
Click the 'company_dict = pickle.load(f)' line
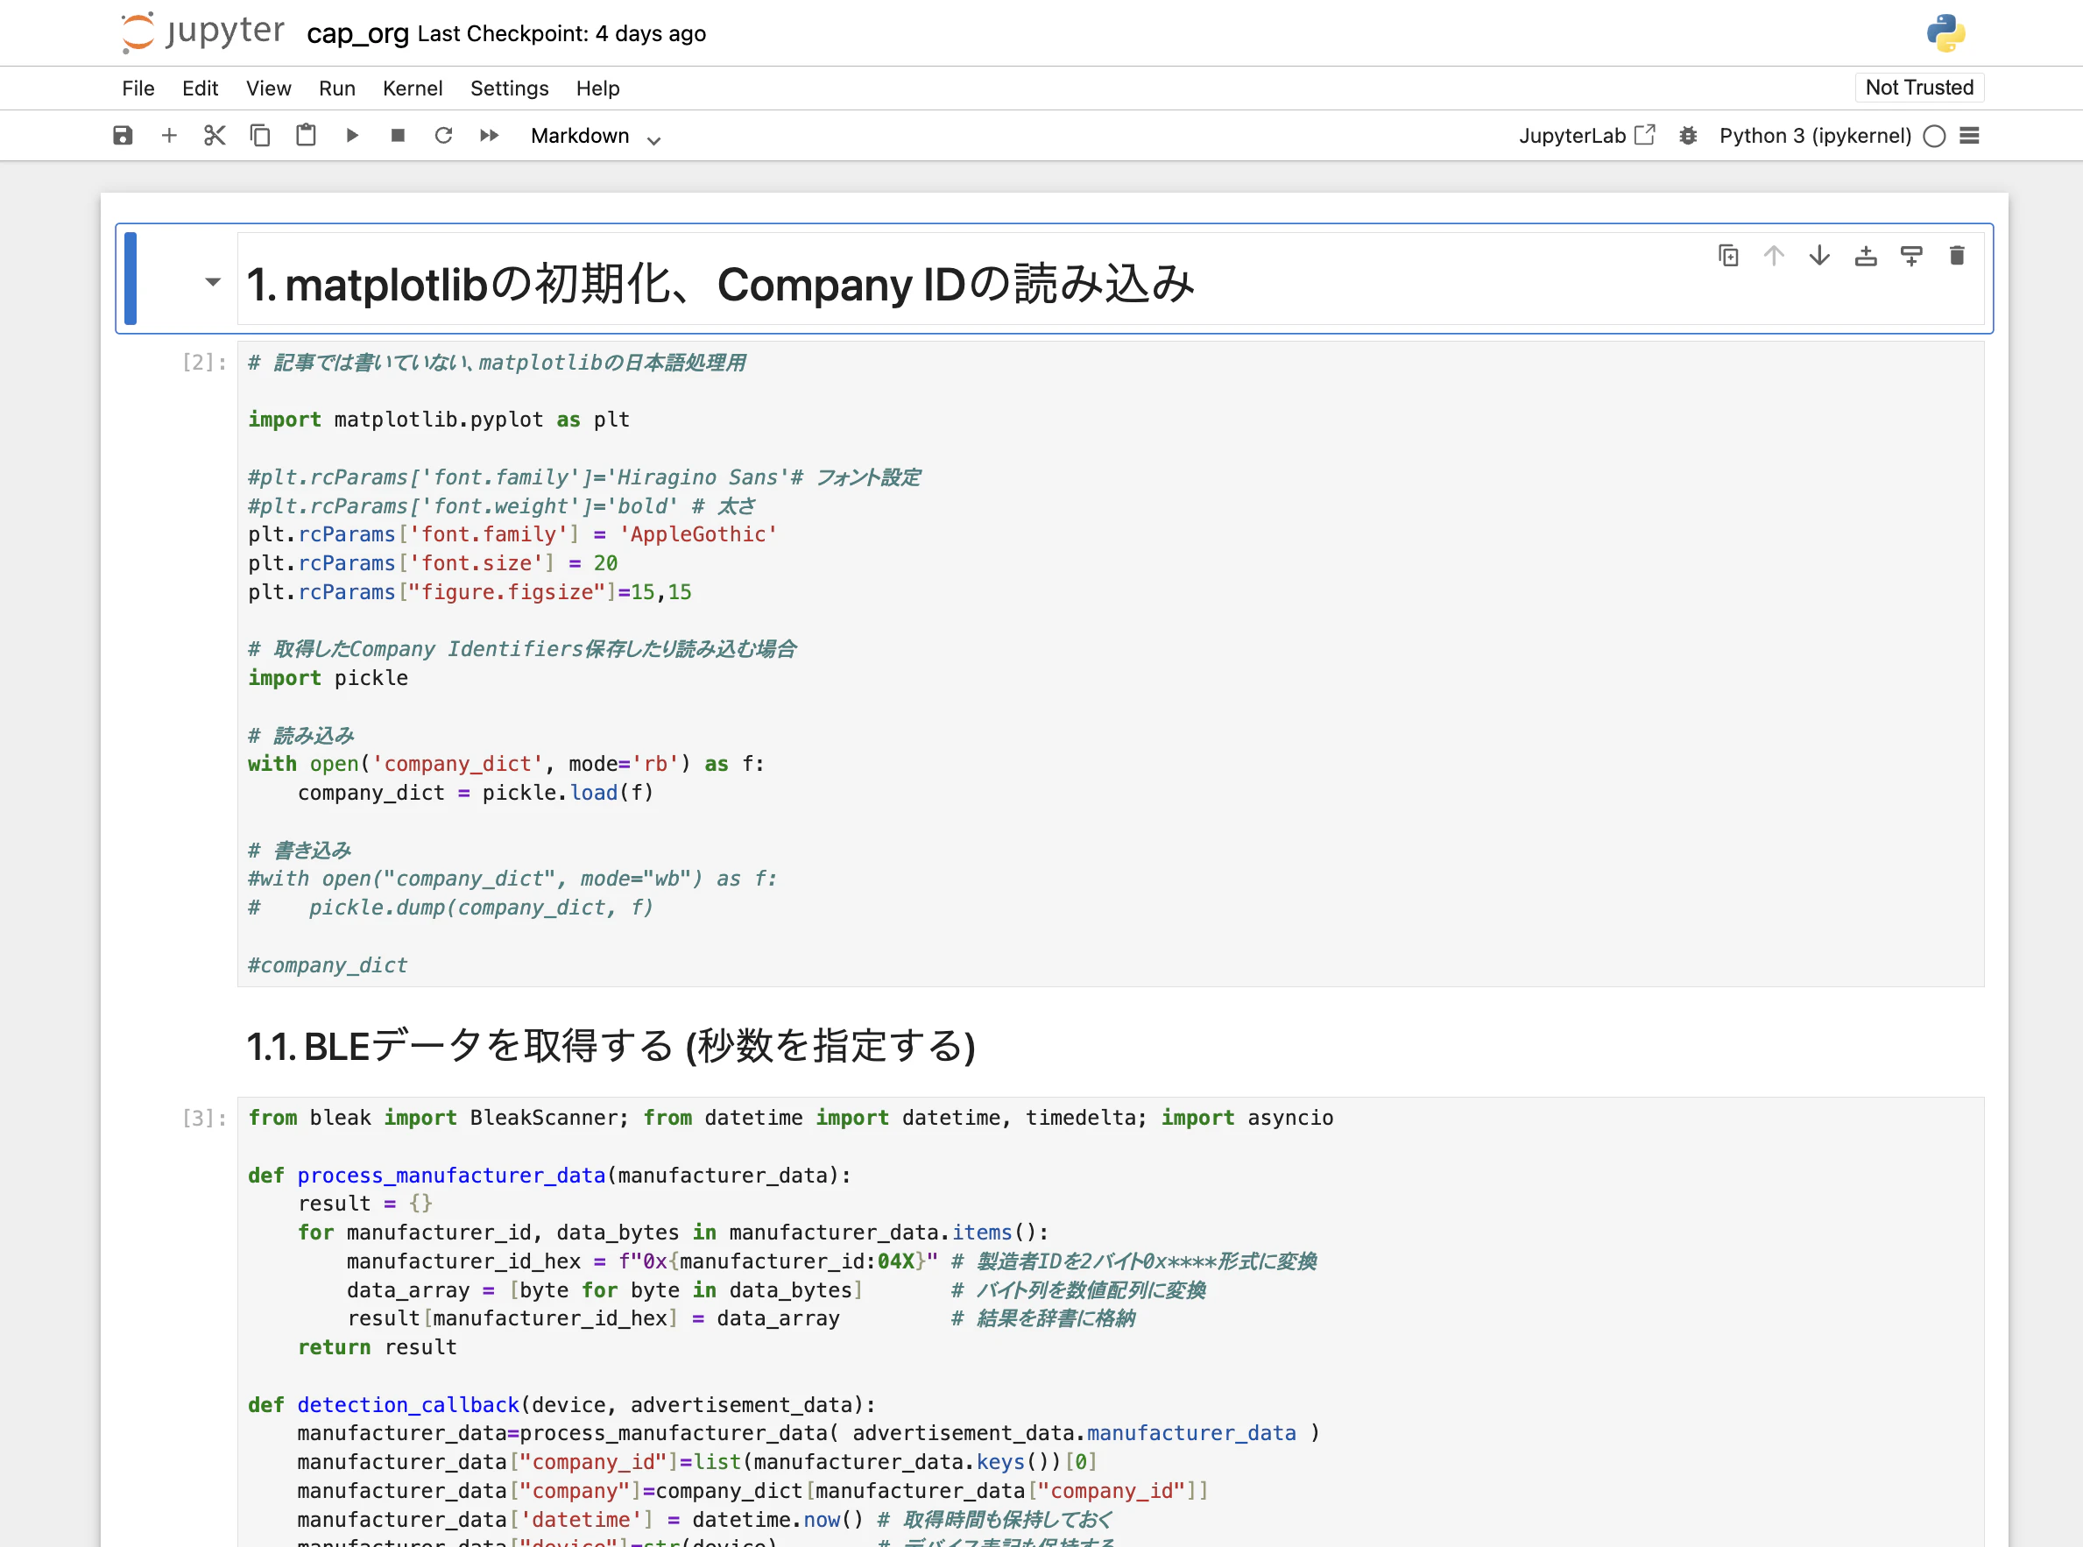(x=476, y=793)
